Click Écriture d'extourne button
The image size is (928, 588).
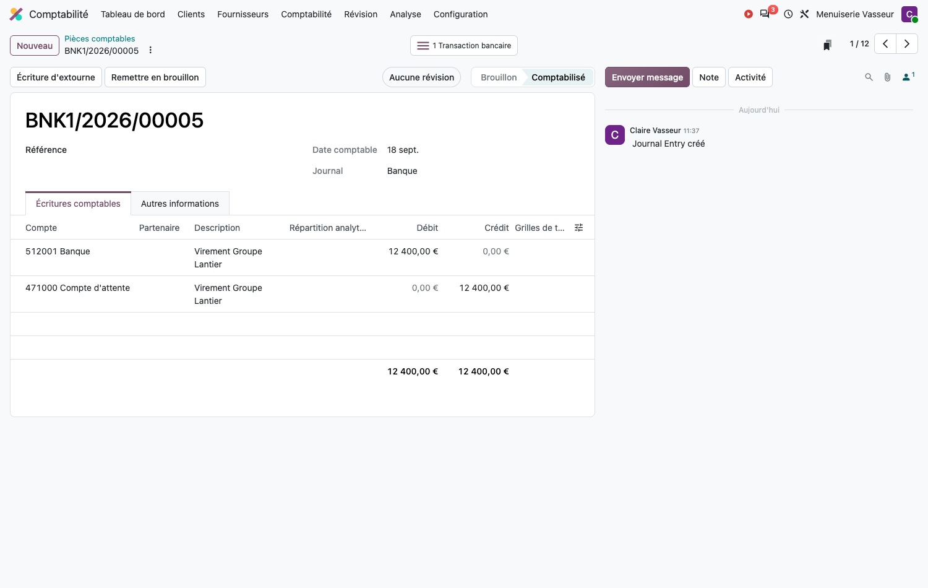(56, 77)
